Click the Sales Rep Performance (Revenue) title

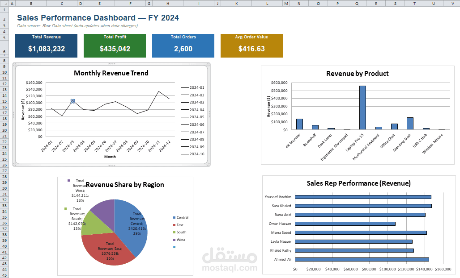point(359,183)
